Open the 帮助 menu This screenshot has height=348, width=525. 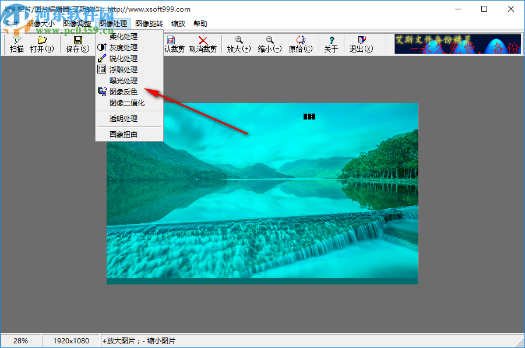pos(200,23)
